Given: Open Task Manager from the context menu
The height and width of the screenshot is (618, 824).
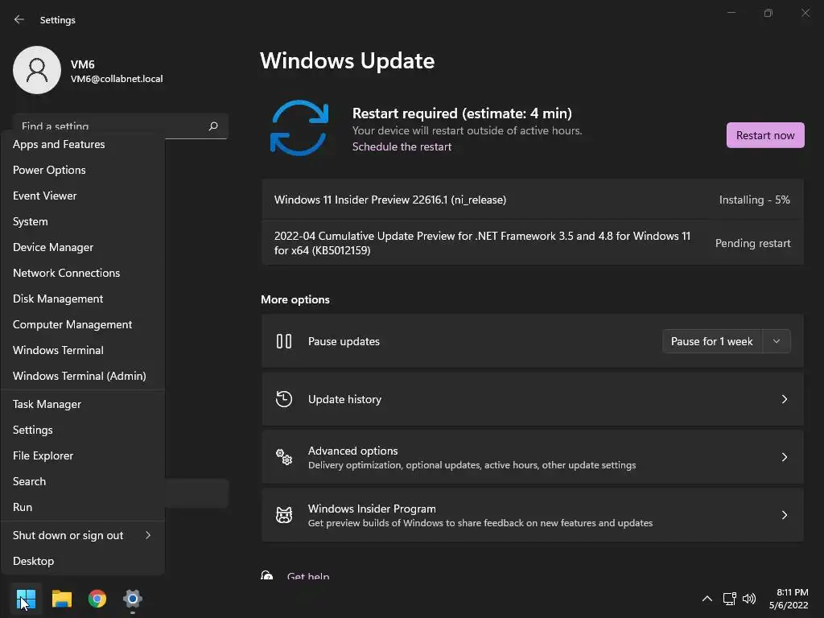Looking at the screenshot, I should point(47,404).
